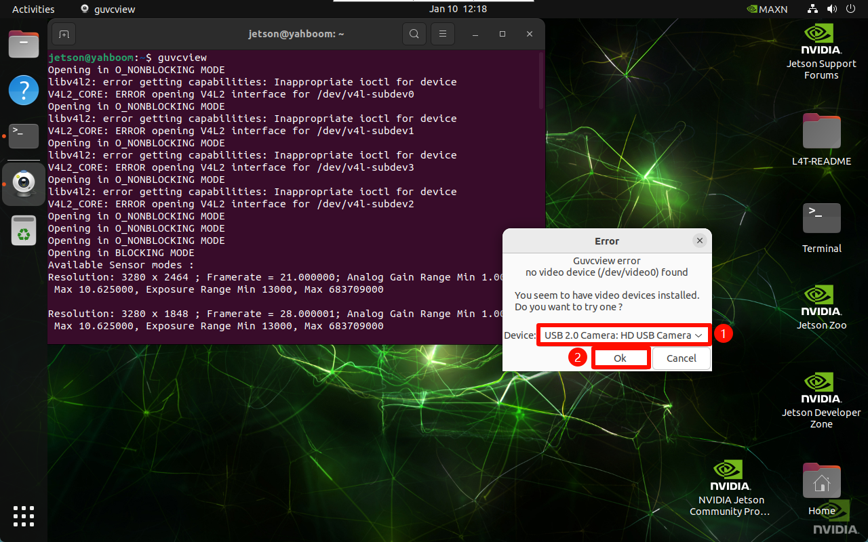868x542 pixels.
Task: Open the guvcview app menu in the top bar
Action: (x=108, y=9)
